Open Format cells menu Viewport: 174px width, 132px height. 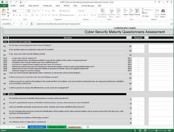click(137, 13)
